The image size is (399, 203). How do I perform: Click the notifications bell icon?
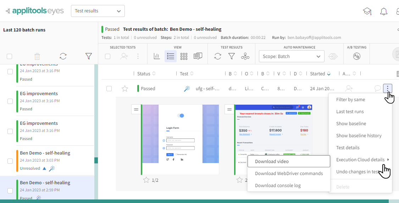tap(383, 11)
